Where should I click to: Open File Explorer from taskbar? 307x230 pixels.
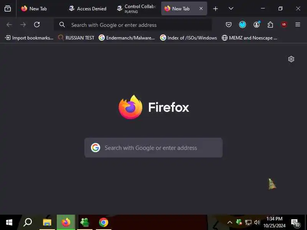click(x=47, y=222)
